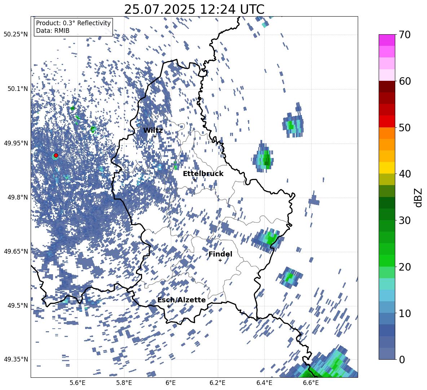This screenshot has width=427, height=390.
Task: Click the 30 colorbar tick label
Action: point(405,220)
